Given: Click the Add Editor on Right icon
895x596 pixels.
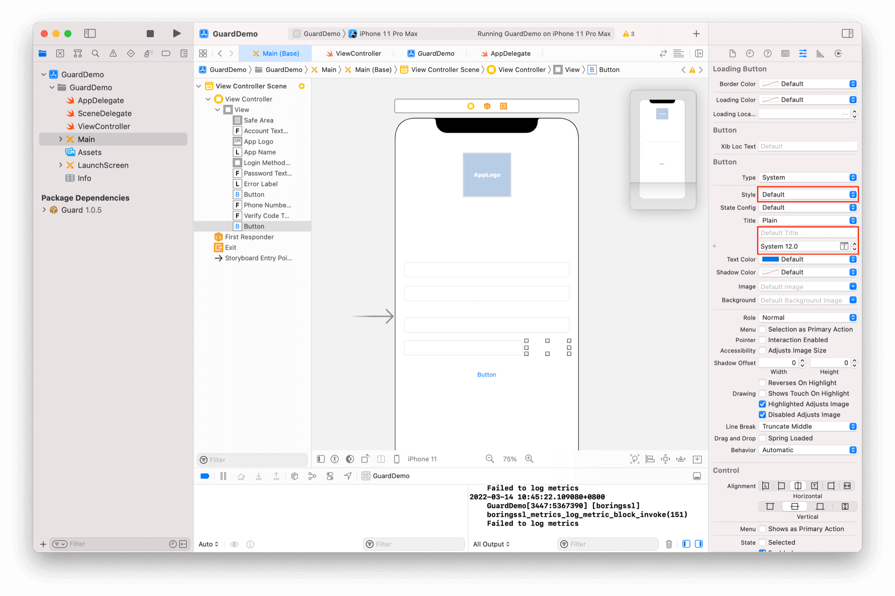Looking at the screenshot, I should click(x=699, y=54).
